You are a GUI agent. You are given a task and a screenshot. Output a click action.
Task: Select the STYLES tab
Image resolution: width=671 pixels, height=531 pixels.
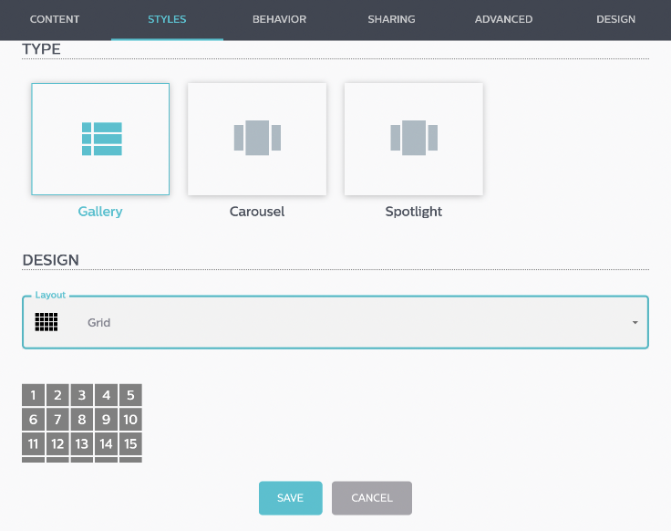coord(167,19)
